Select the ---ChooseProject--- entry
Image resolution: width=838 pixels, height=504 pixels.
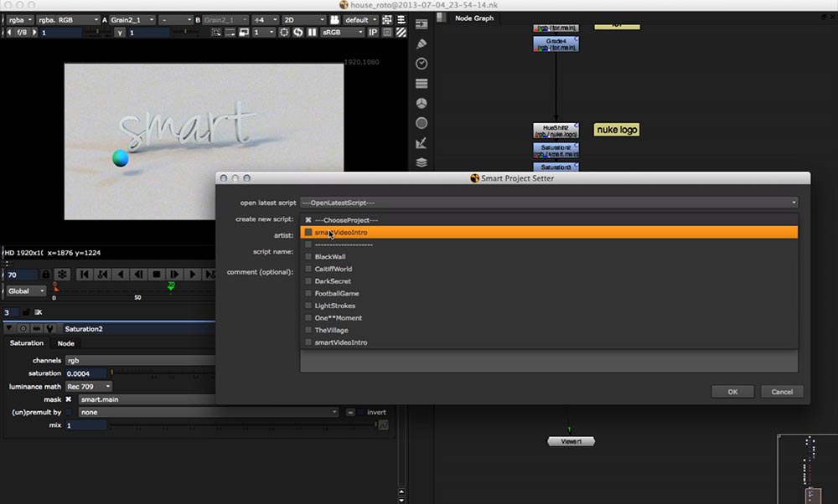[x=549, y=220]
